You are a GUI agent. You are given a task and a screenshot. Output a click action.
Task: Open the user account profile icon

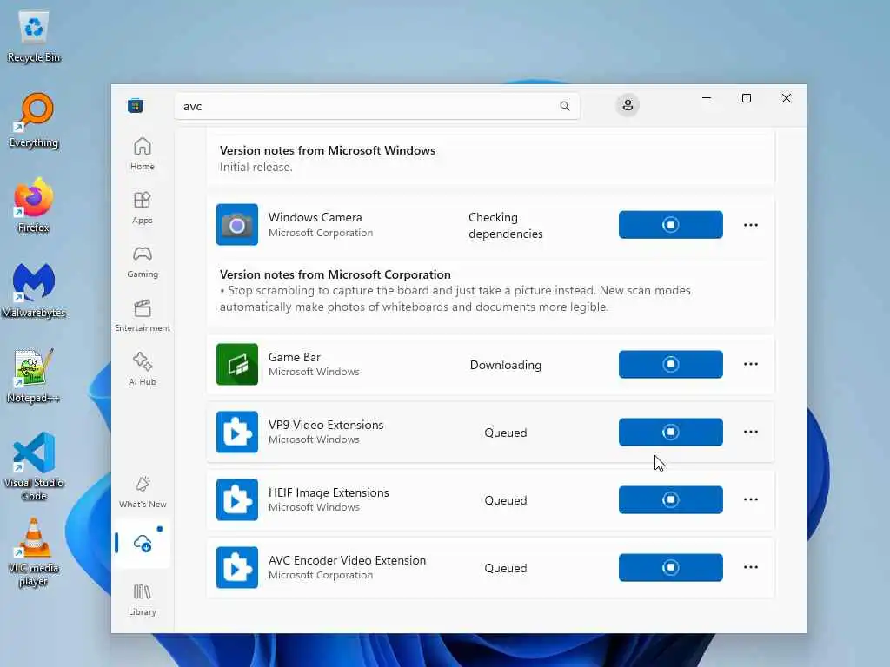point(628,105)
